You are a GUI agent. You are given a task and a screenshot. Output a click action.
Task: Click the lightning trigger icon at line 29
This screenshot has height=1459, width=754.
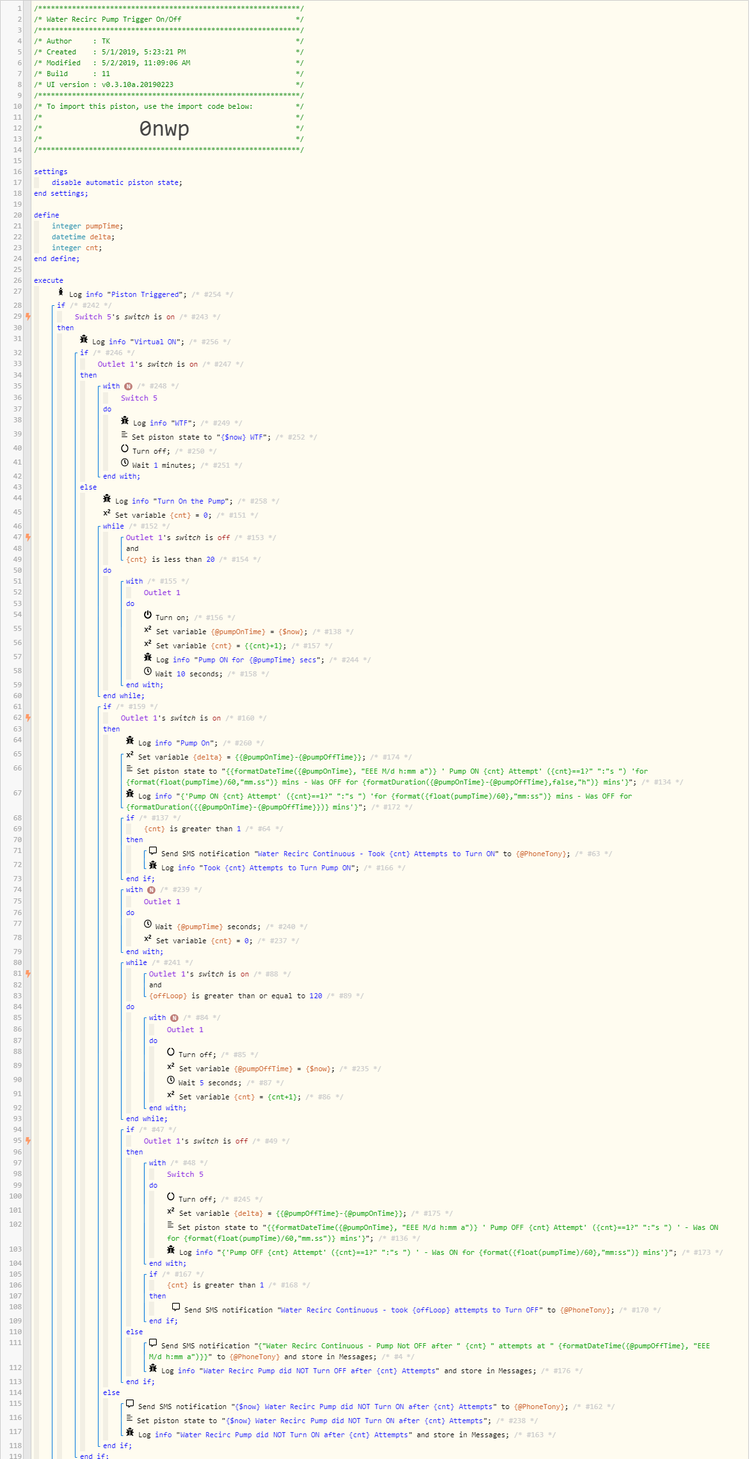tap(28, 316)
